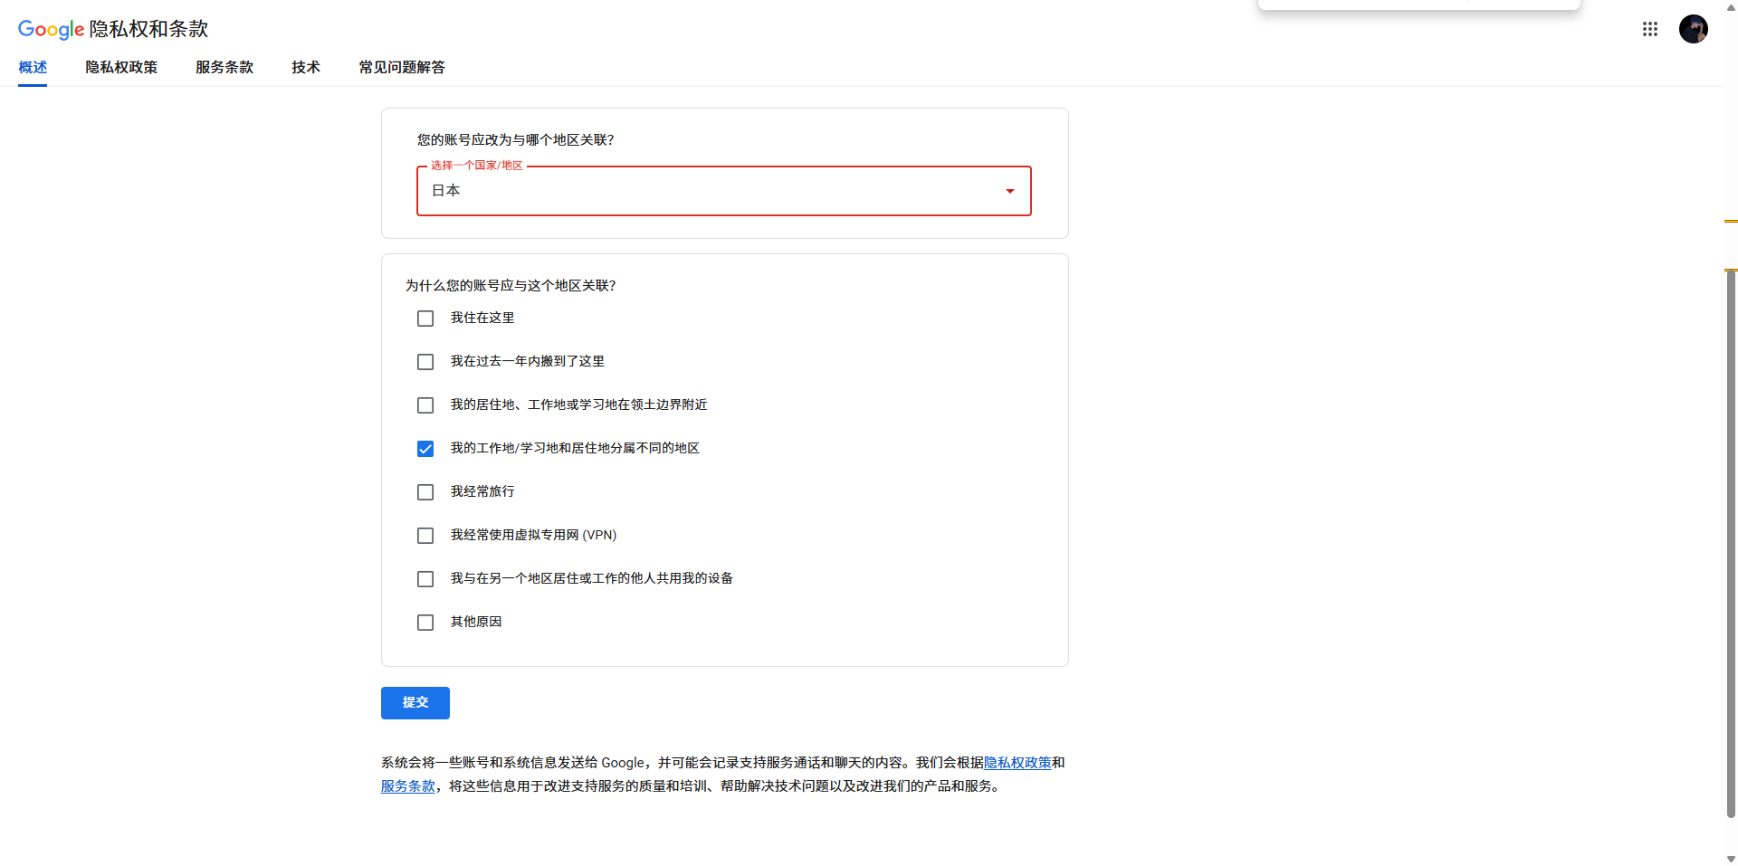Enable the VPN usage checkbox
1738x866 pixels.
(425, 535)
